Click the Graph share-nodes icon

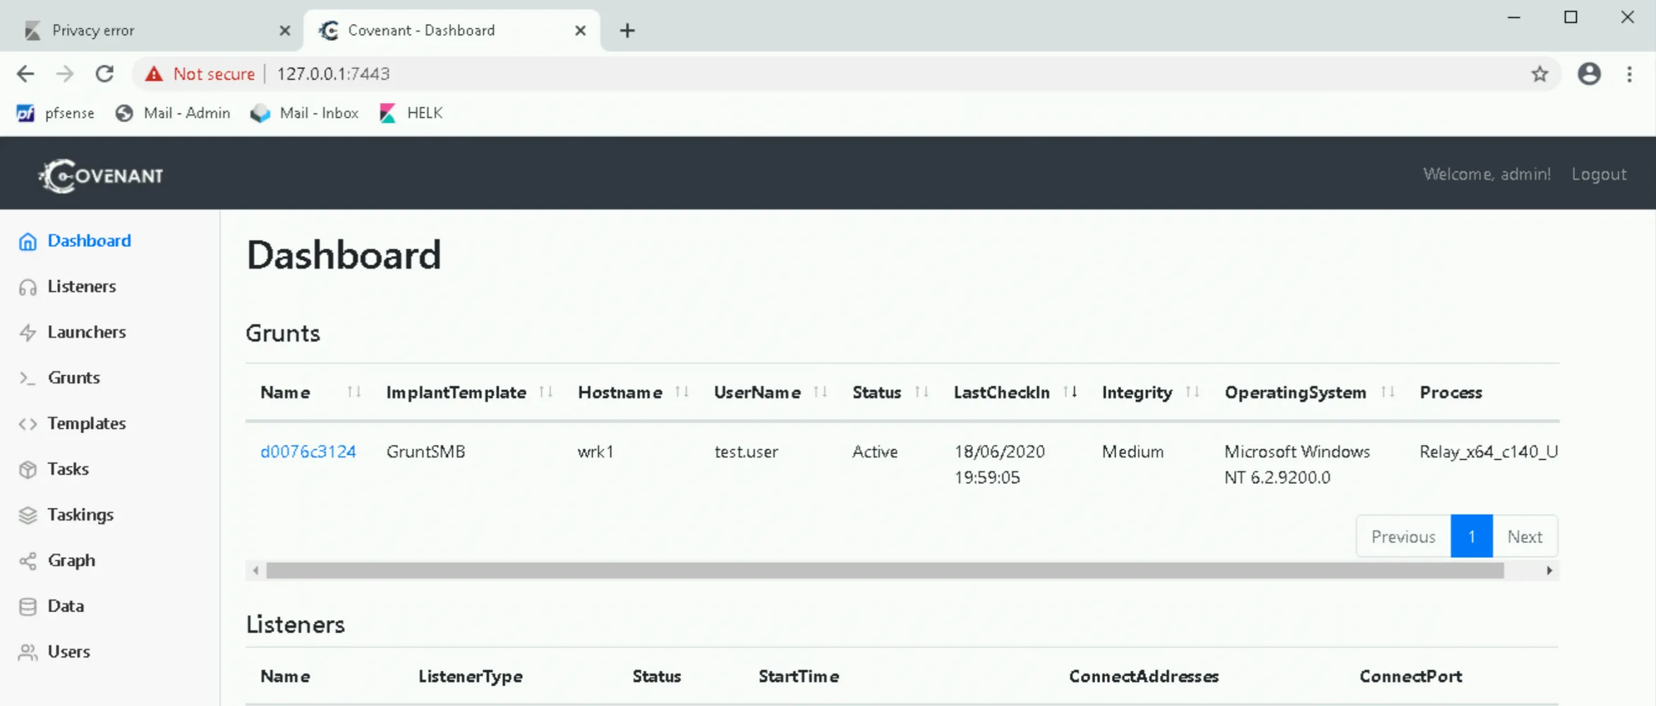click(x=28, y=561)
